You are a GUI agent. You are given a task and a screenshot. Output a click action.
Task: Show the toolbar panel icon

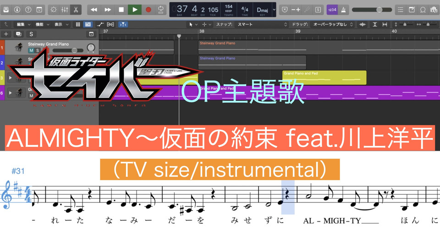tap(39, 10)
